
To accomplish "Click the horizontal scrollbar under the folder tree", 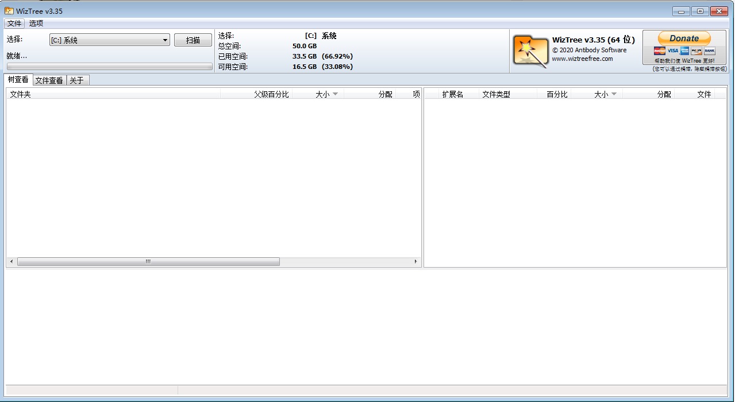I will 147,261.
